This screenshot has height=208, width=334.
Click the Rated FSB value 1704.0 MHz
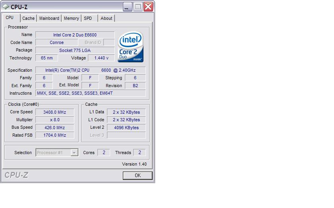coord(55,135)
